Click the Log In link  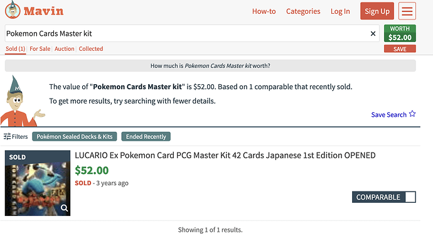tap(340, 11)
